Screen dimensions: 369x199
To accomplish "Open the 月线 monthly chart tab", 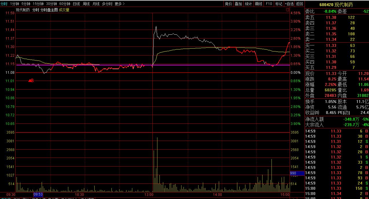I will [96, 4].
